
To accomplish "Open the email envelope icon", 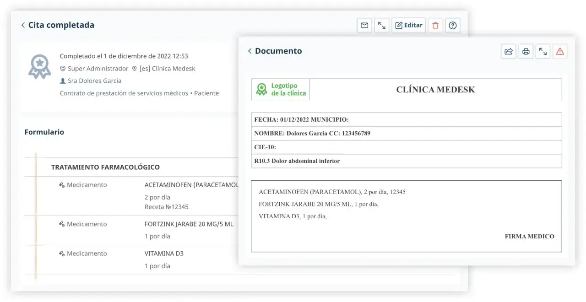I will pyautogui.click(x=364, y=25).
